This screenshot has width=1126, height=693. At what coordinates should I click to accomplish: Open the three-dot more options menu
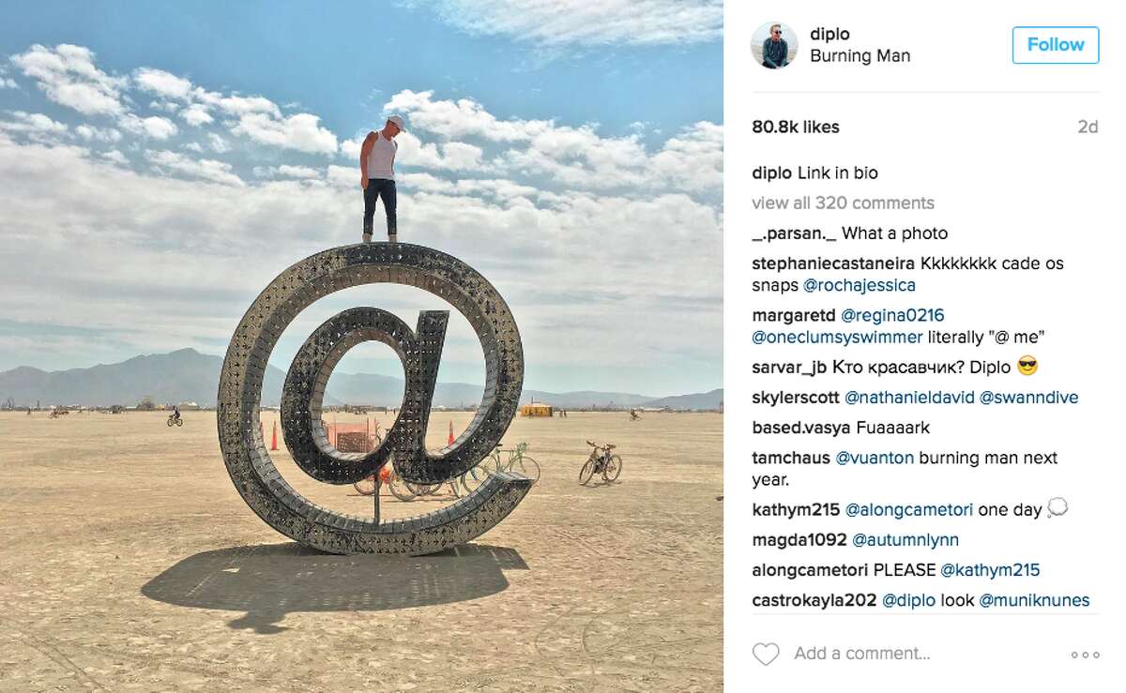coord(1085,655)
